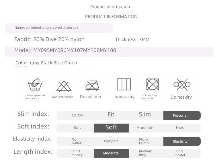
Task: Choose Long model in Length index
Action: coord(180,153)
